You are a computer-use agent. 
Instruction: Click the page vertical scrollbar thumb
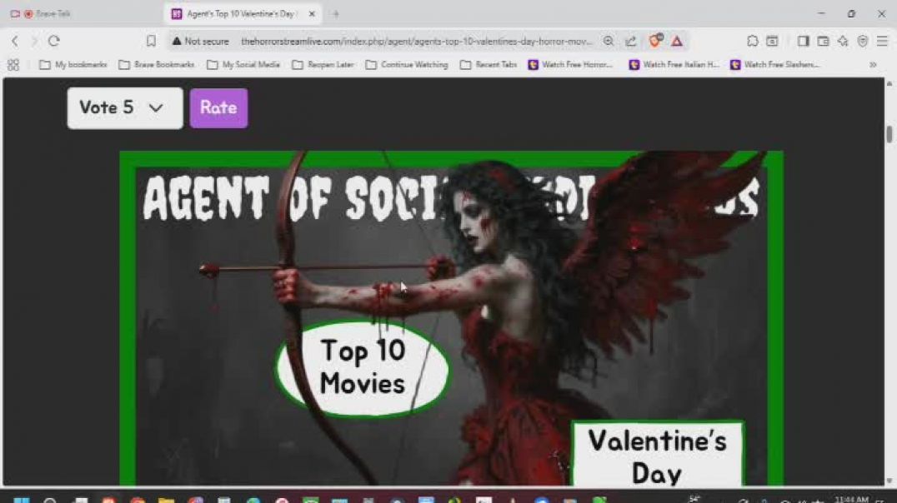889,134
